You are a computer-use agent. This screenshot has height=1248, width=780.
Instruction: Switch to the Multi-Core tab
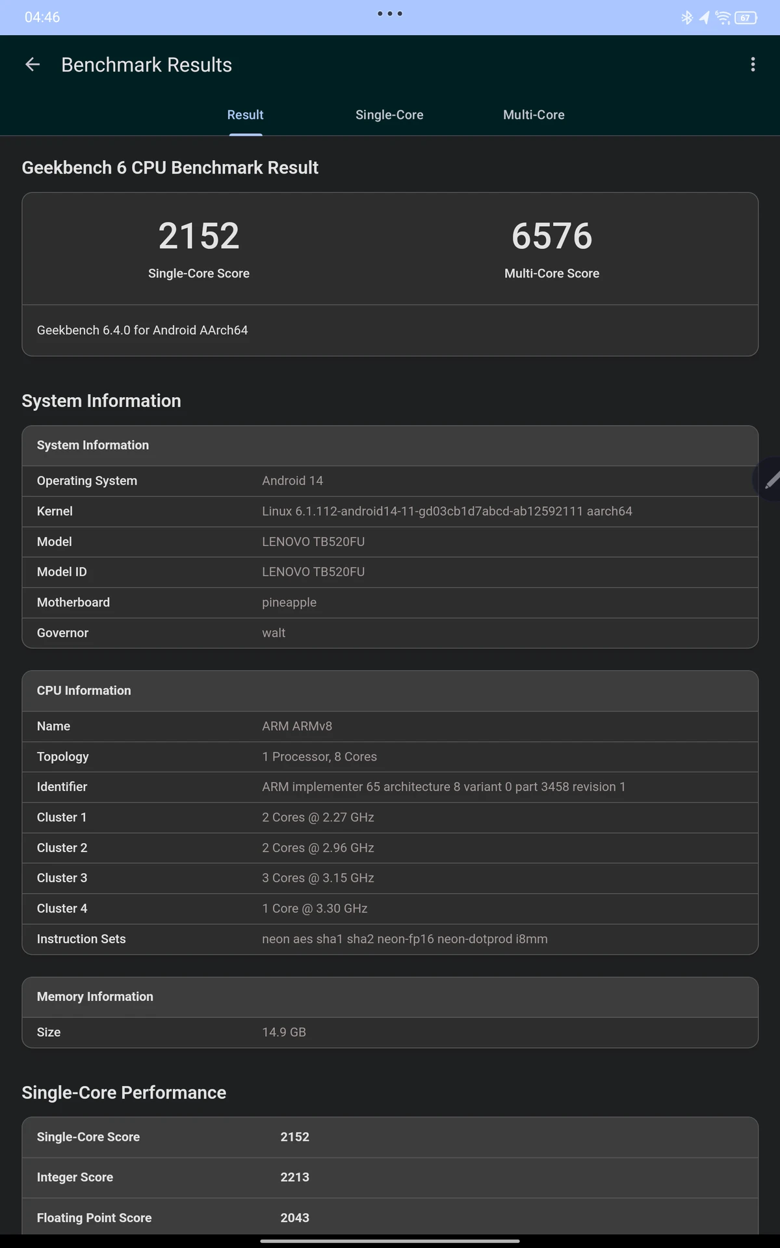[x=534, y=115]
